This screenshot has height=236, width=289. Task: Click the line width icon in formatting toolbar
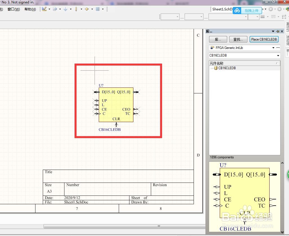263,17
